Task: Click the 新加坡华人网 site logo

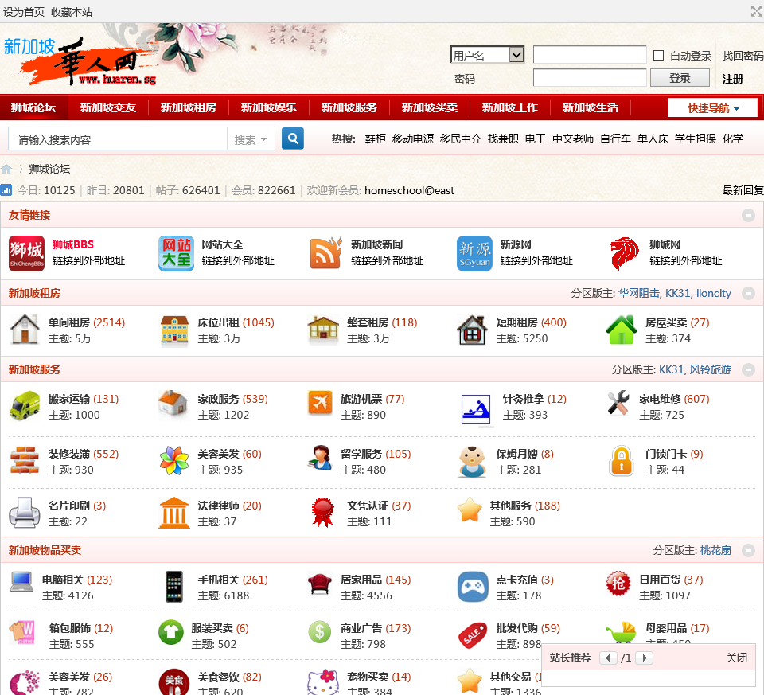Action: [80, 61]
